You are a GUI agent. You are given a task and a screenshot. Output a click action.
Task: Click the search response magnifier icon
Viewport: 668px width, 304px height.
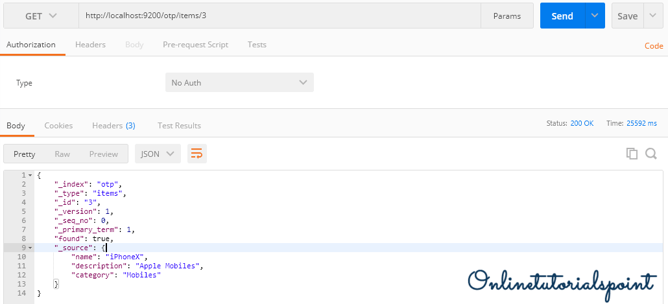coord(651,154)
